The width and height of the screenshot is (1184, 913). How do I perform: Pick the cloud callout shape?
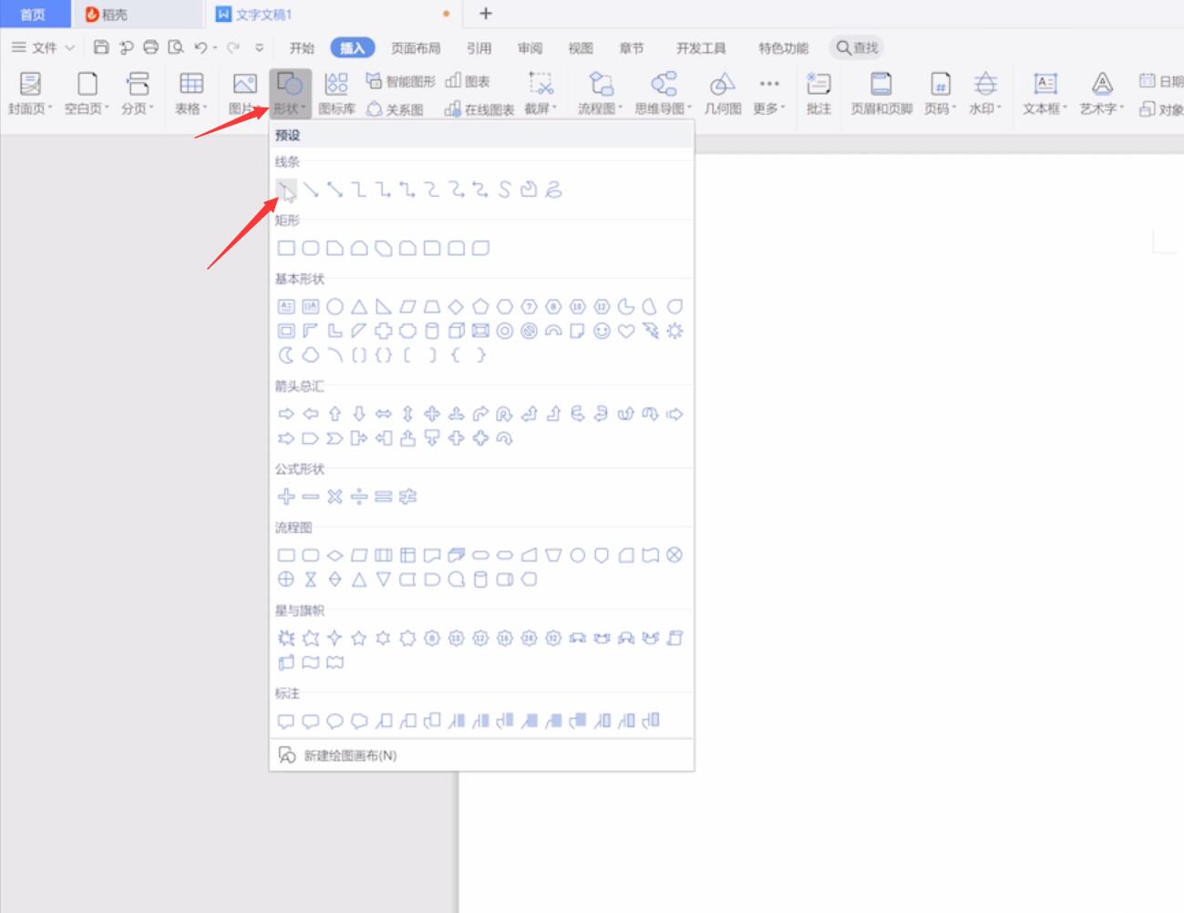coord(359,721)
